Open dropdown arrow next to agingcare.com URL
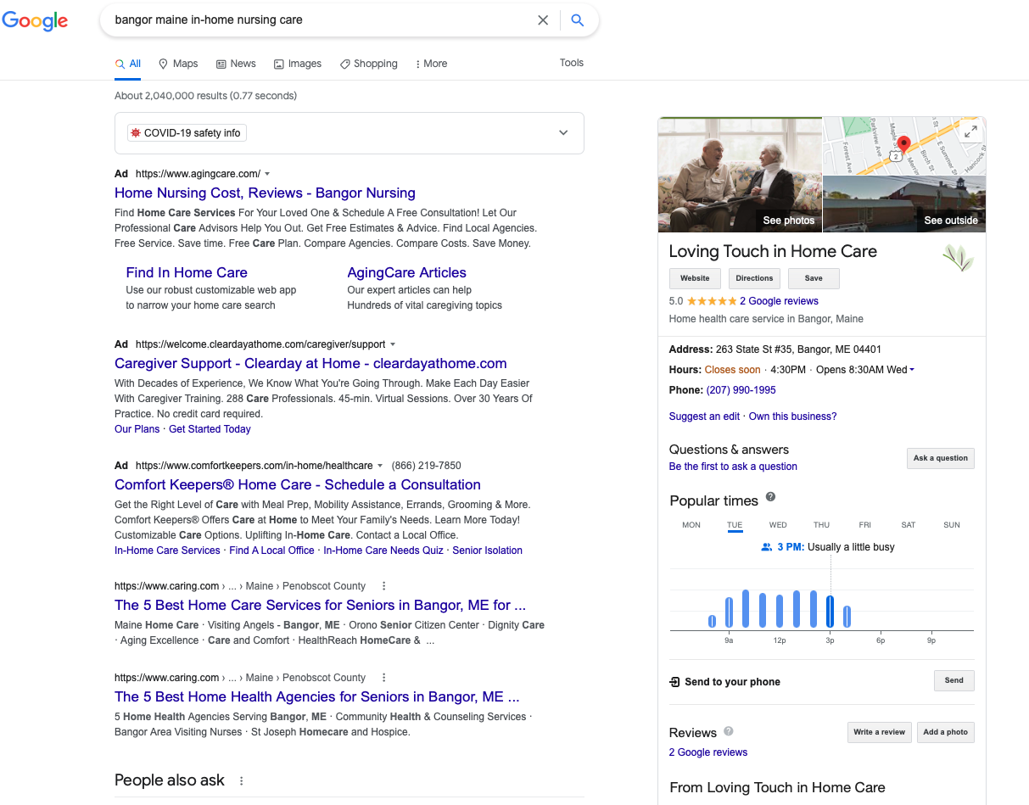This screenshot has width=1029, height=805. 267,174
